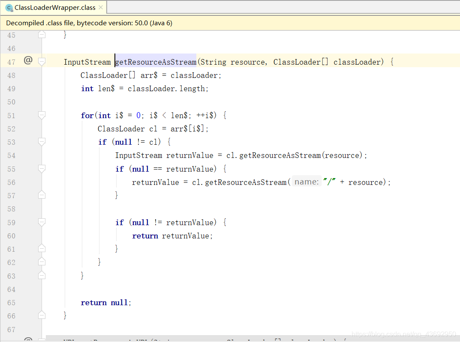This screenshot has width=460, height=342.
Task: Click 'arr$ = classLoader;' on line 48
Action: (181, 75)
